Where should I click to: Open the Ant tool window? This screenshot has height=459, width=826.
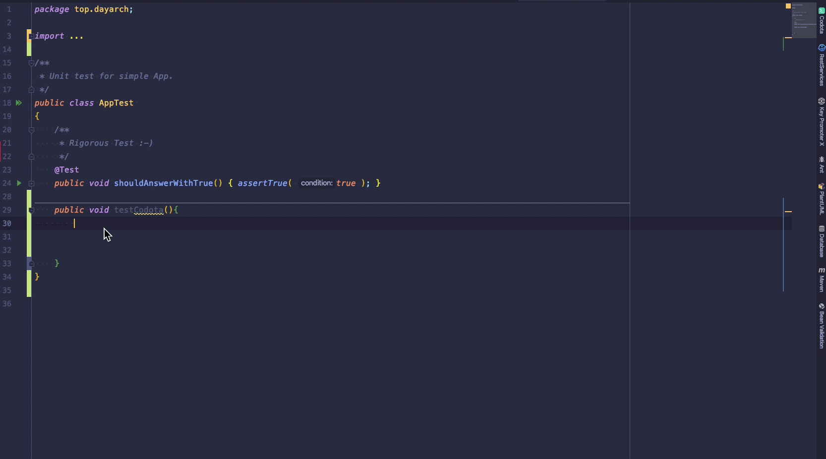tap(822, 165)
